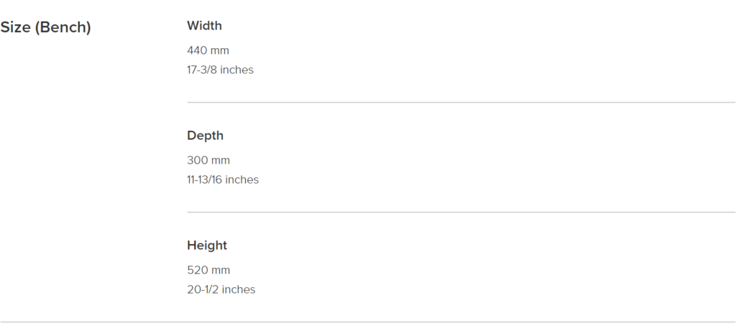736x333 pixels.
Task: Click the word (Bench) in the heading
Action: (63, 28)
